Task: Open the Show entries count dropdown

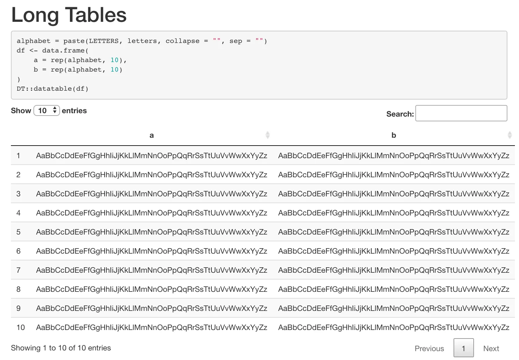Action: (x=47, y=110)
